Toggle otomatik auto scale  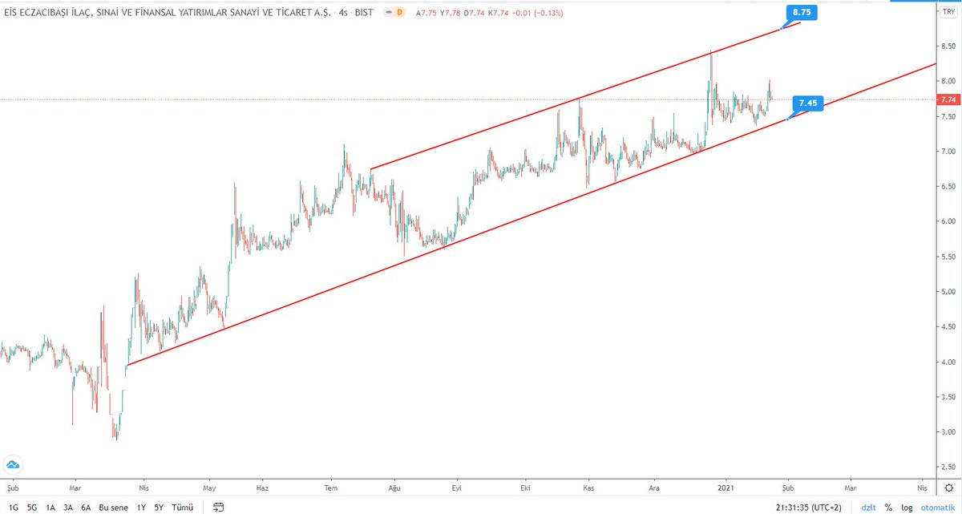936,508
